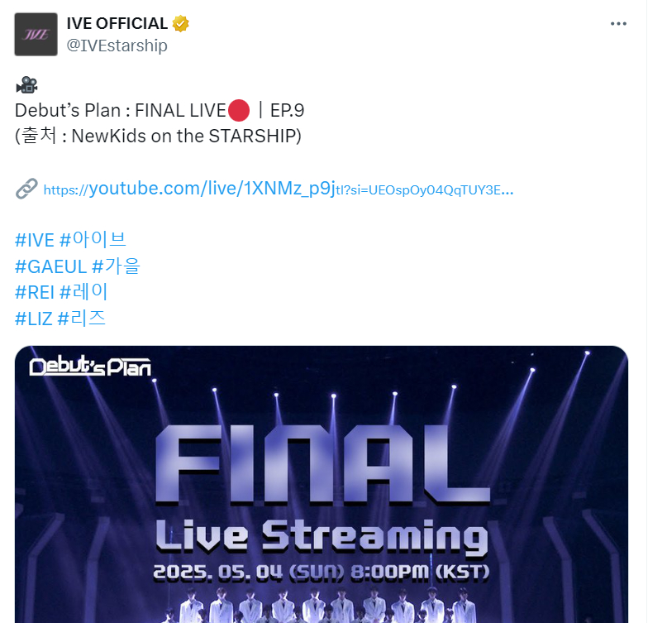Open the three-dot more options menu
648x623 pixels.
(x=618, y=24)
